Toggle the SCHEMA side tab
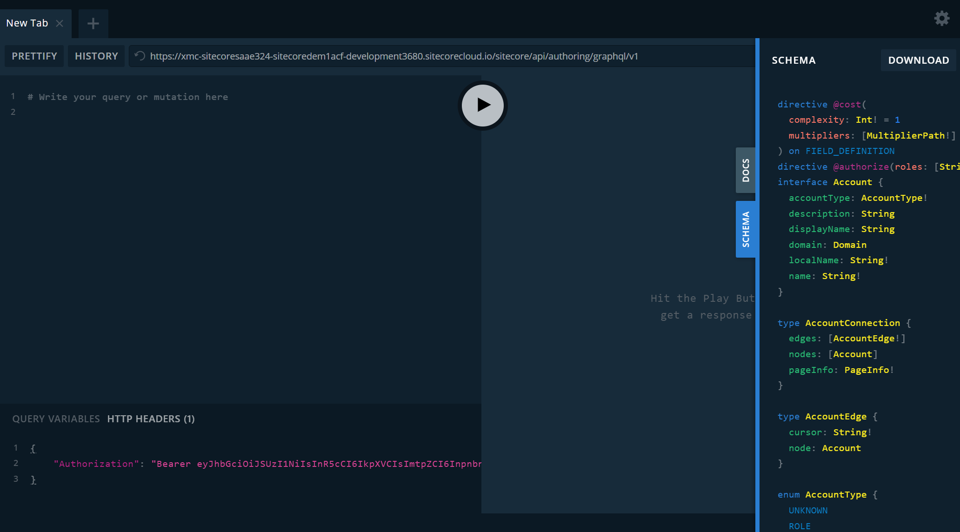 [746, 229]
